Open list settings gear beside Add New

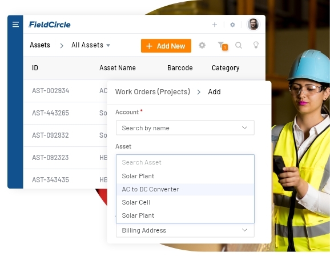pos(202,45)
